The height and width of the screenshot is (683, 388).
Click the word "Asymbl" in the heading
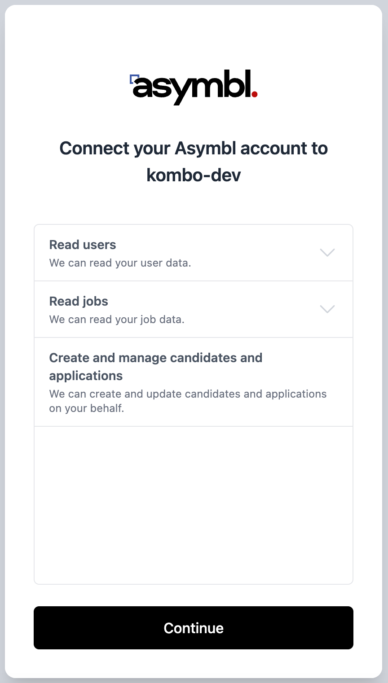(x=205, y=148)
